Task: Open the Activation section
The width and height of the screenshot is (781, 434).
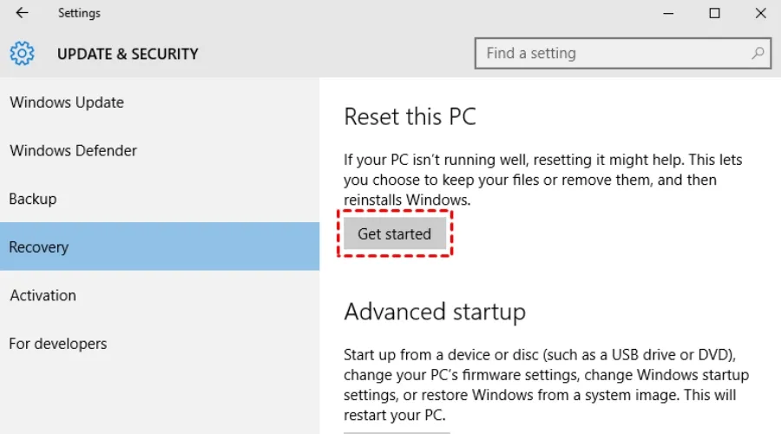Action: pyautogui.click(x=43, y=295)
